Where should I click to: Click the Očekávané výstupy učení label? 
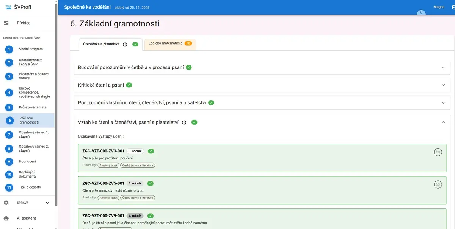[100, 136]
